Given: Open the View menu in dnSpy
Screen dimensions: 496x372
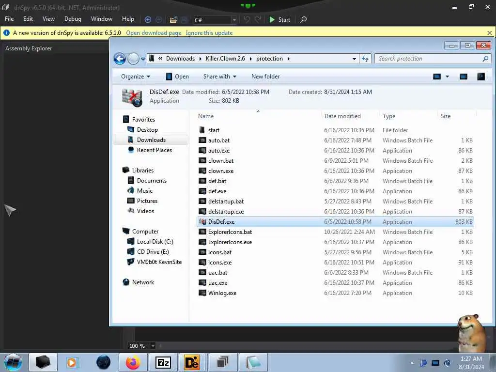Looking at the screenshot, I should (x=48, y=19).
